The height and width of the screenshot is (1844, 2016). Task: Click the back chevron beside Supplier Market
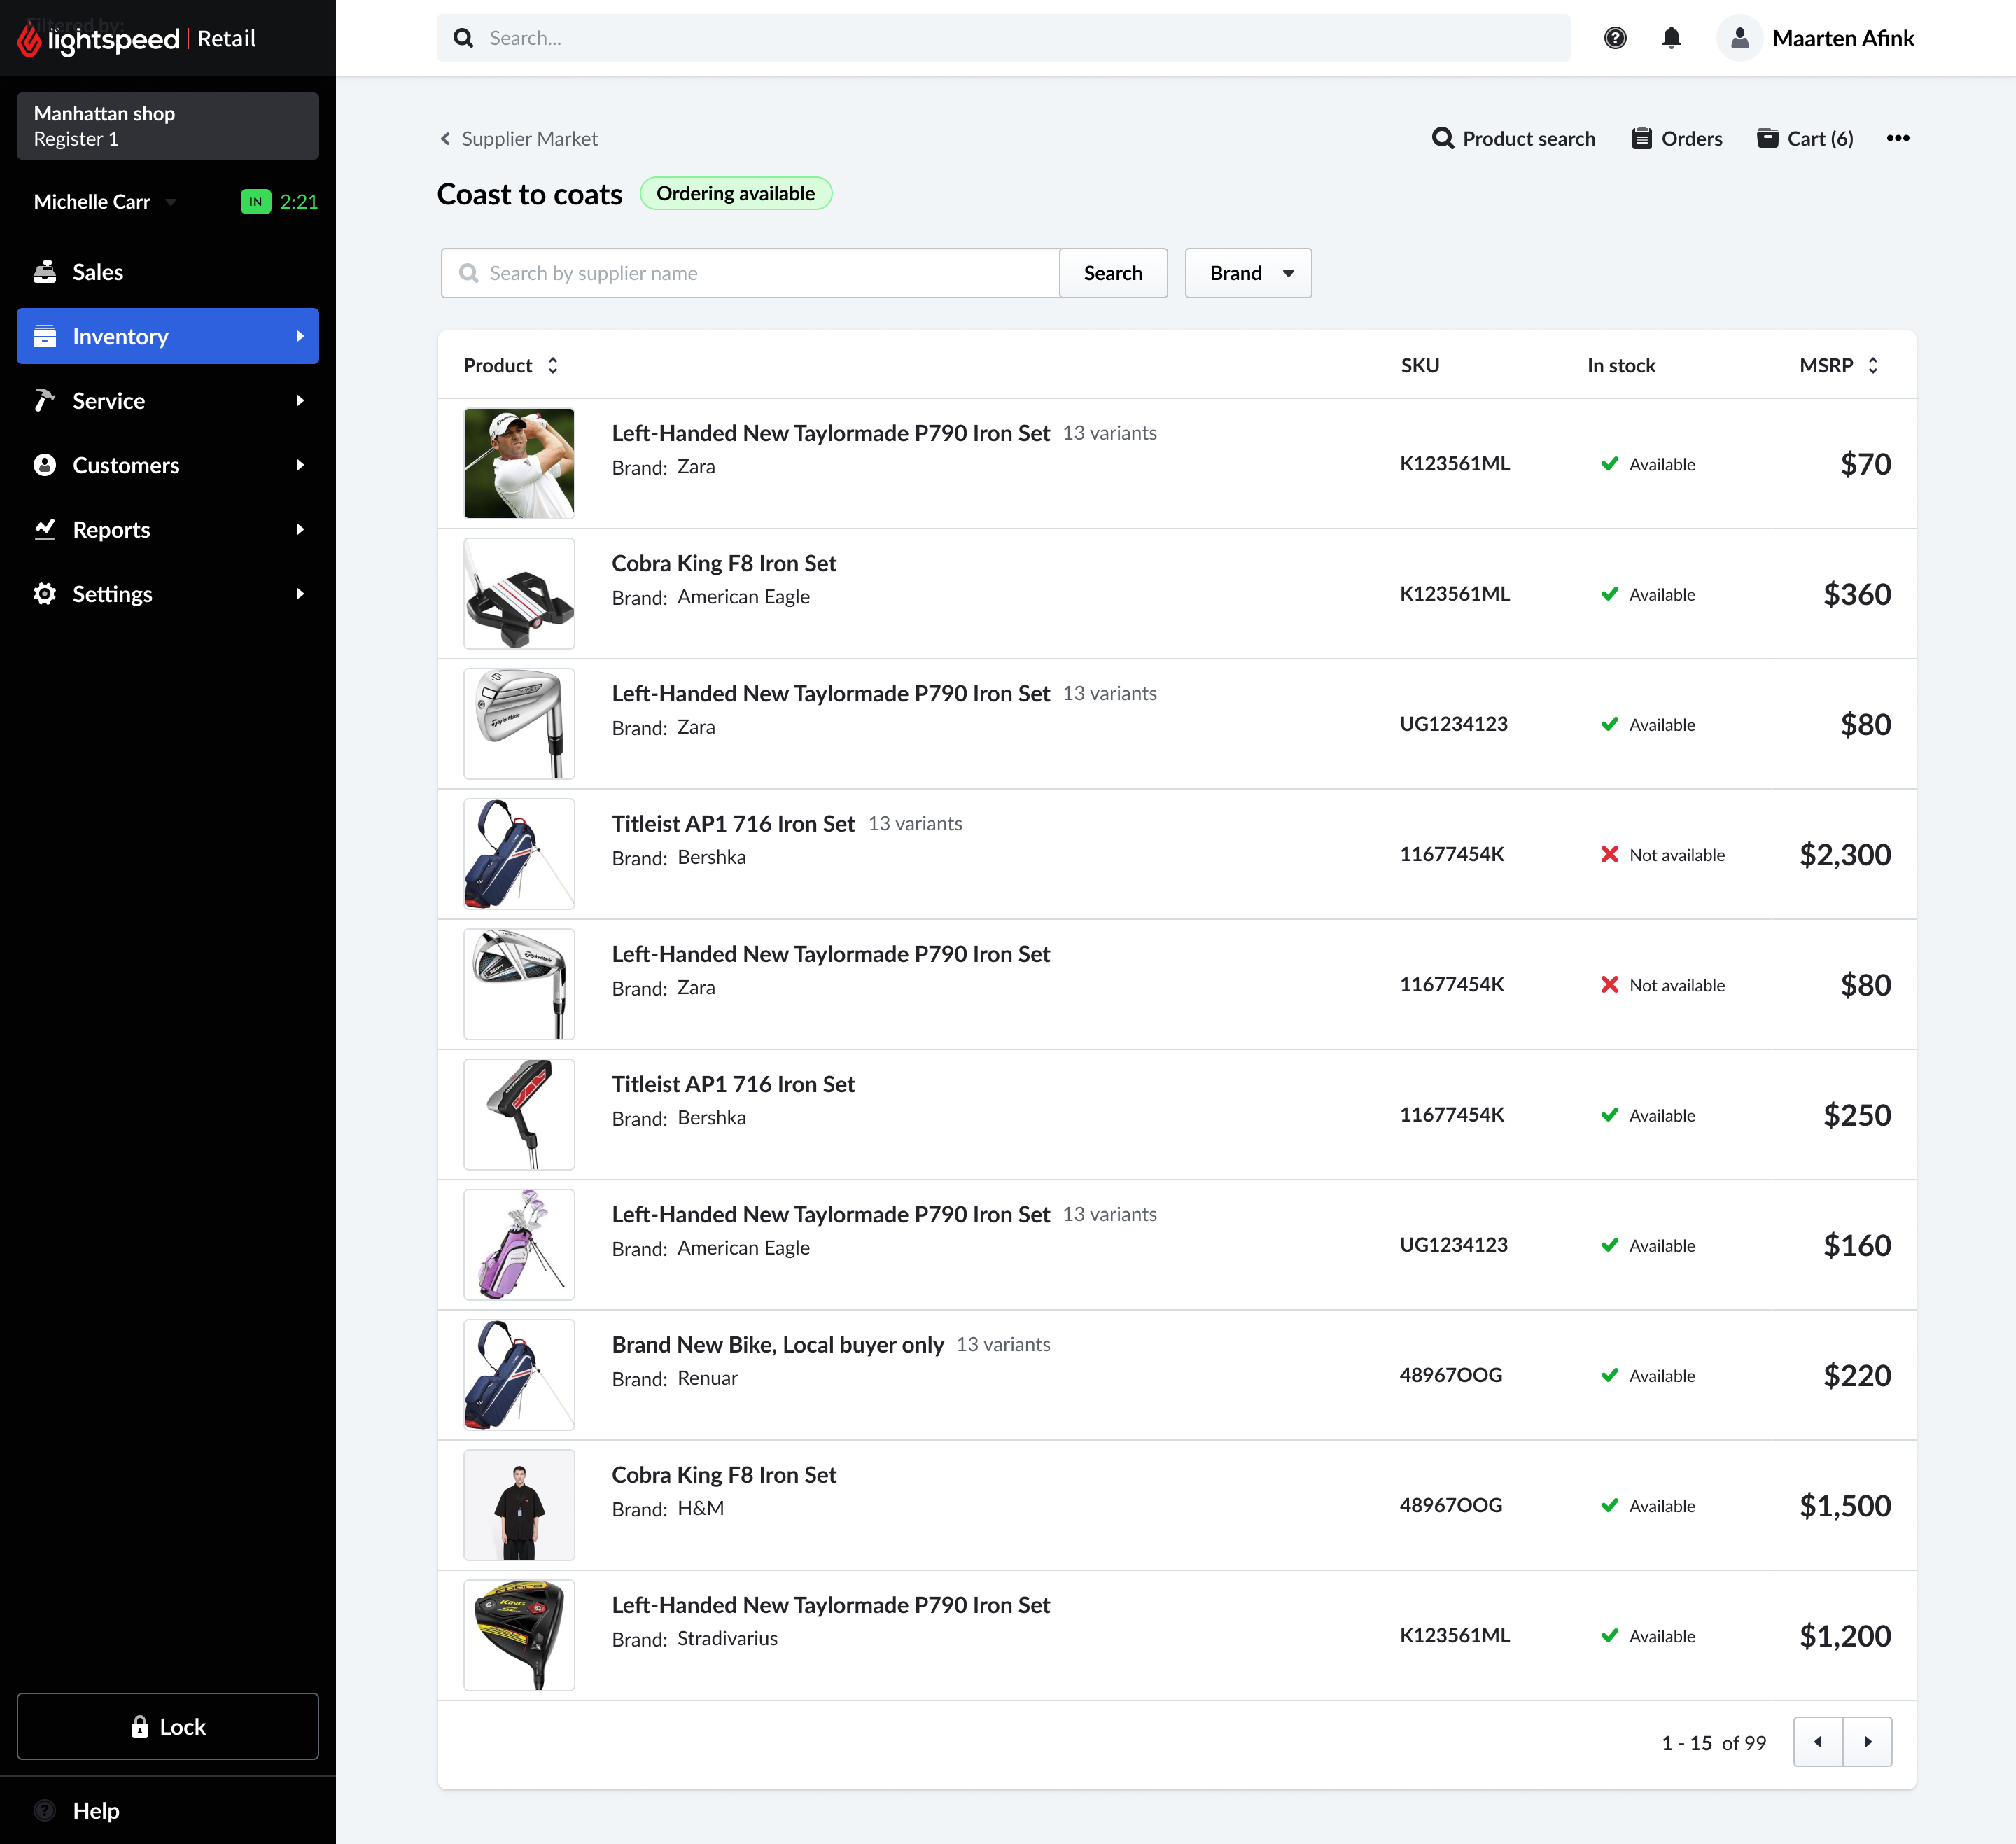point(445,138)
